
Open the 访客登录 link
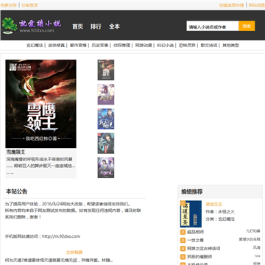tap(29, 5)
